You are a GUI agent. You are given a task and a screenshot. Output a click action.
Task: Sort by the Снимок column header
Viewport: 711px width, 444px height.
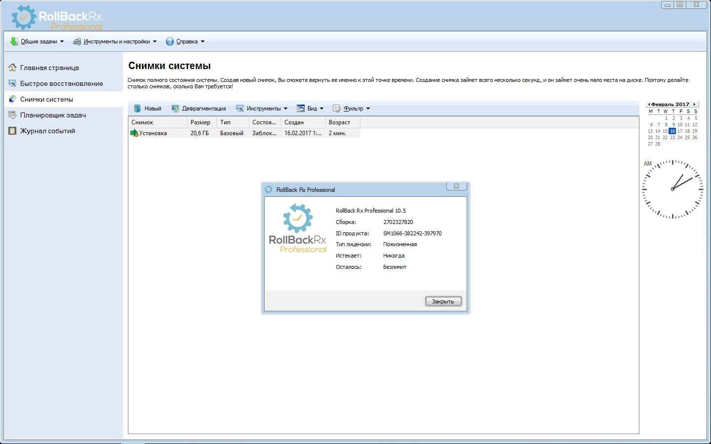[158, 122]
